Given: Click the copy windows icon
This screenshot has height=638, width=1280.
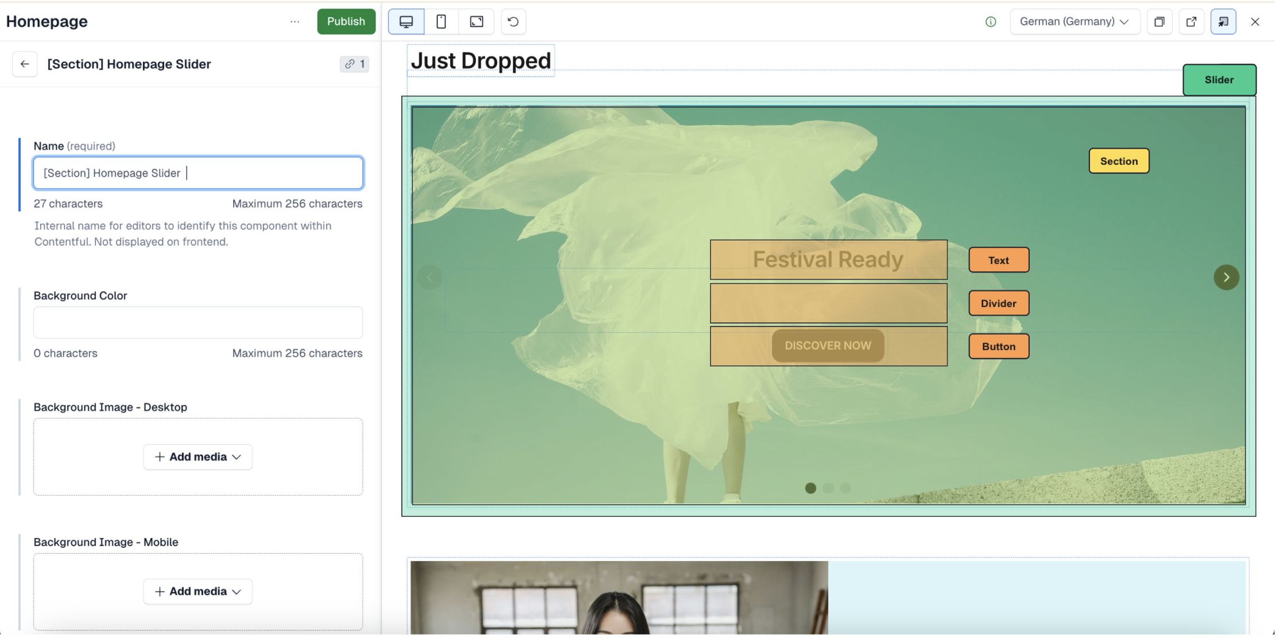Looking at the screenshot, I should 1159,22.
